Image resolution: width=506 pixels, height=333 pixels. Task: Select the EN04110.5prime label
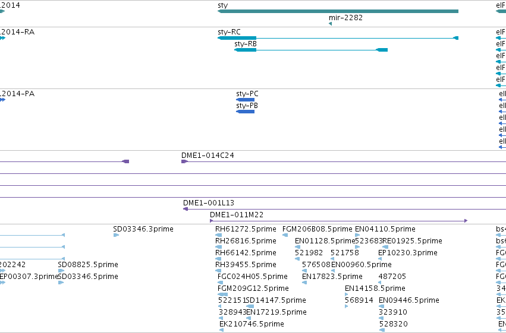coord(385,229)
